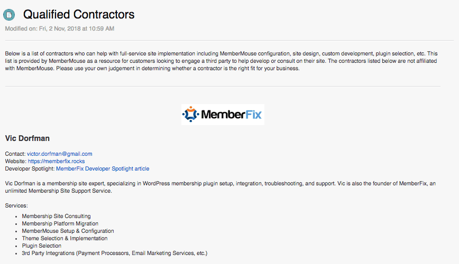The height and width of the screenshot is (264, 459).
Task: Click MemberMouse Setup & Configuration list item
Action: (x=68, y=231)
